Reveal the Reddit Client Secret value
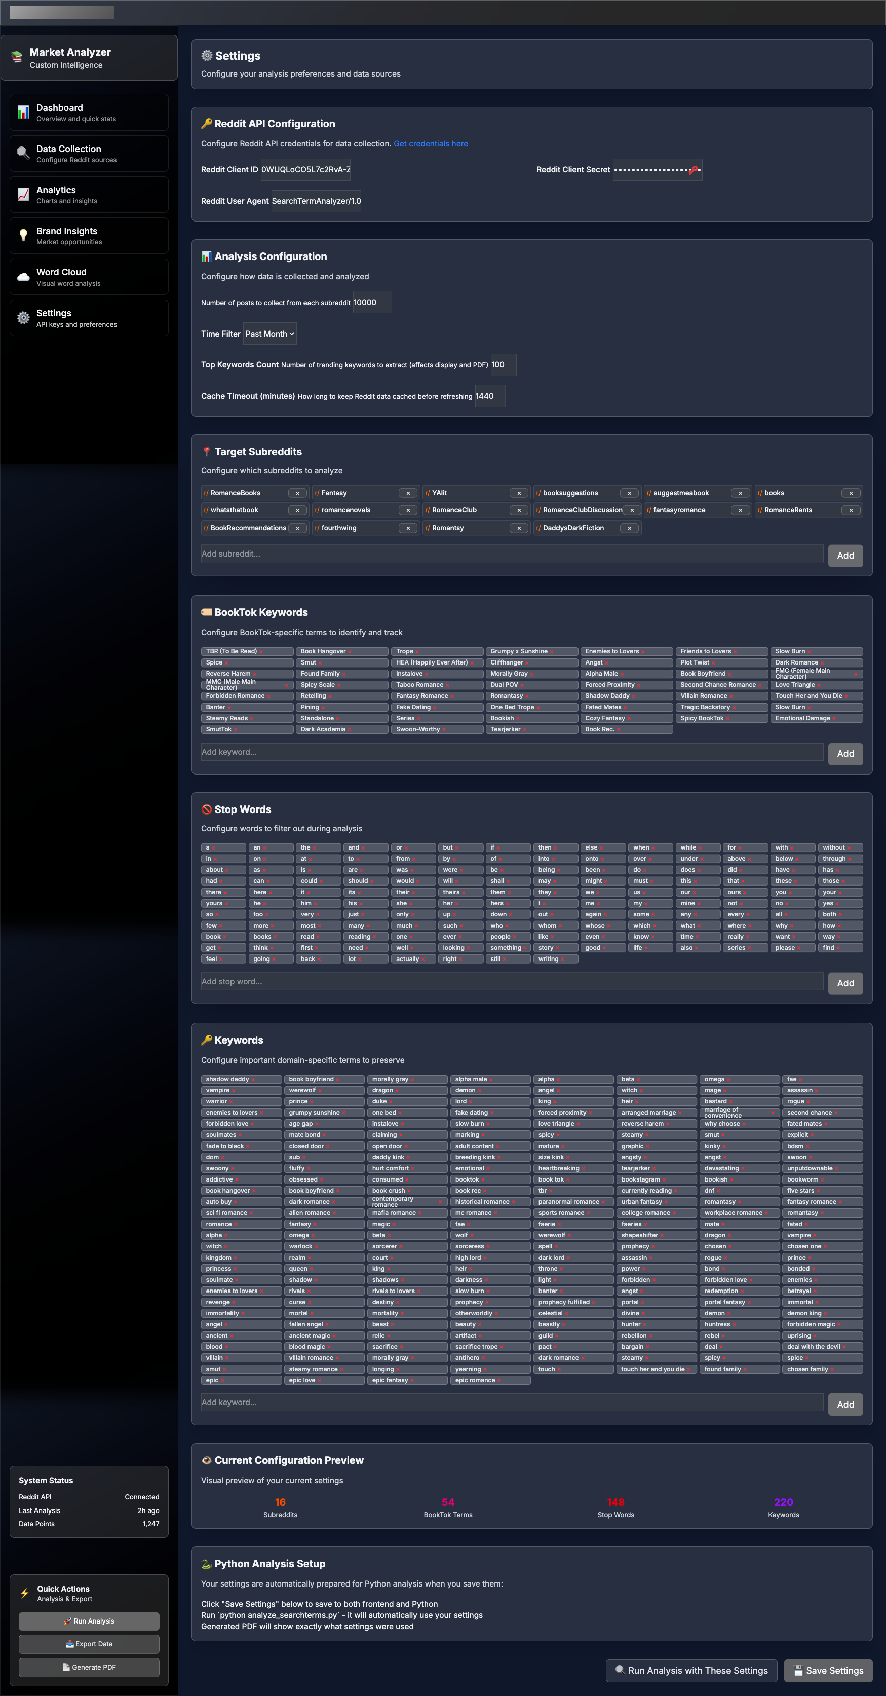Image resolution: width=886 pixels, height=1696 pixels. tap(692, 170)
